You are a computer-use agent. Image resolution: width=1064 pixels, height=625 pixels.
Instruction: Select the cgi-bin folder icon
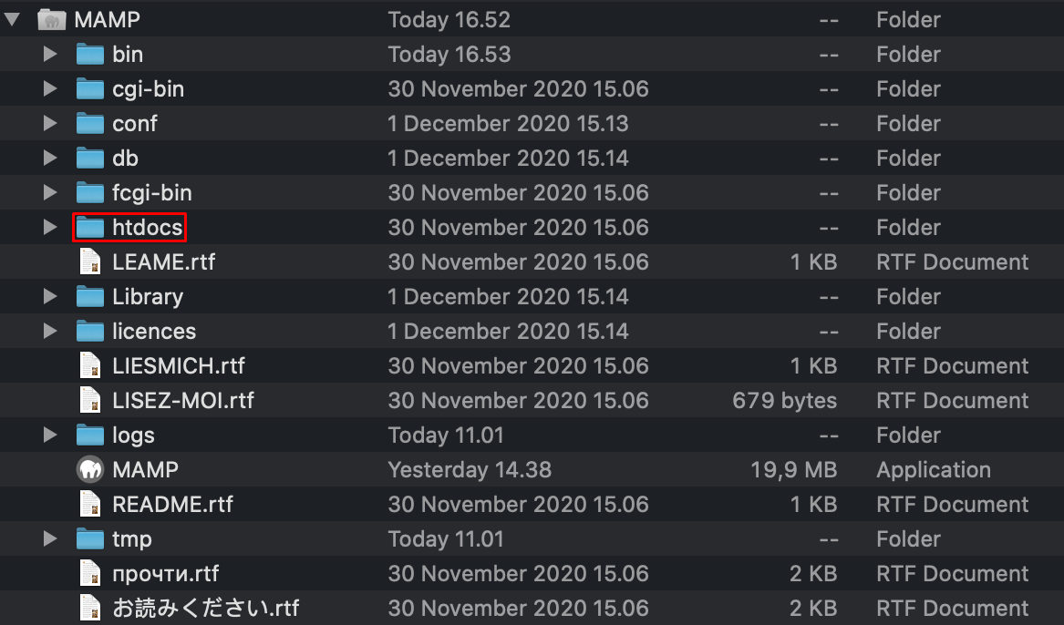(89, 89)
